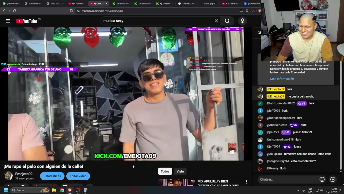Clear the search box with the X
Image resolution: width=344 pixels, height=194 pixels.
tap(216, 21)
